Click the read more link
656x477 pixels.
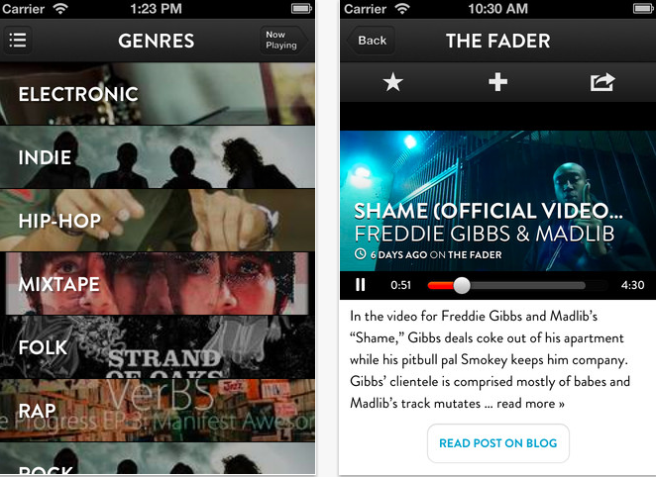coord(530,404)
